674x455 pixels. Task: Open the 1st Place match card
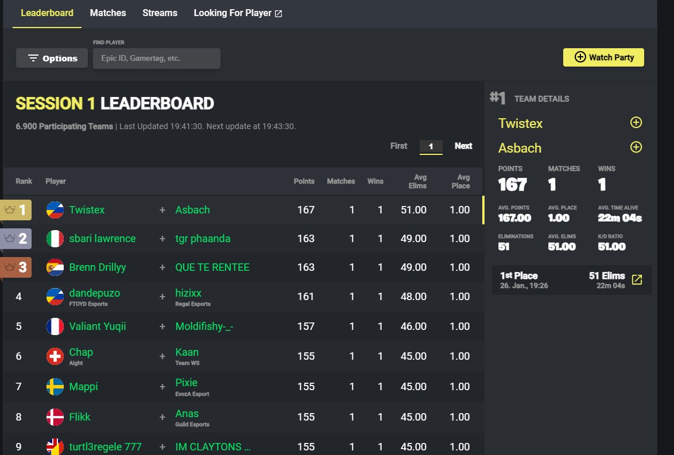[x=572, y=280]
